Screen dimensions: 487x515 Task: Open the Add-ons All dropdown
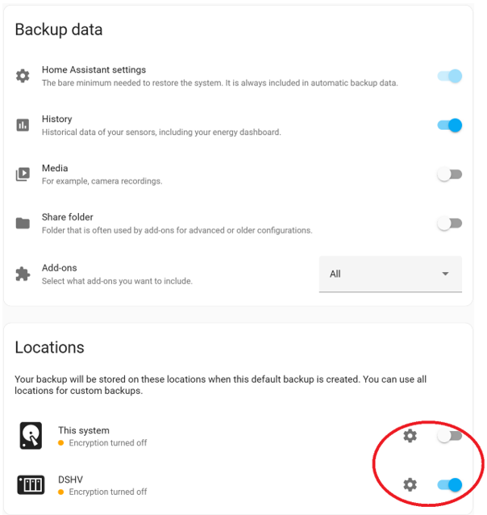(390, 274)
